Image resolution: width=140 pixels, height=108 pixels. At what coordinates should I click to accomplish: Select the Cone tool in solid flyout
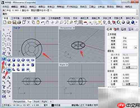coord(14,65)
